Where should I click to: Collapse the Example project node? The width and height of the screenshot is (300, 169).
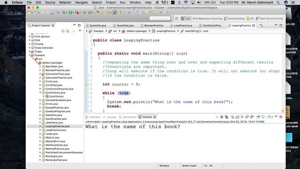(30, 55)
